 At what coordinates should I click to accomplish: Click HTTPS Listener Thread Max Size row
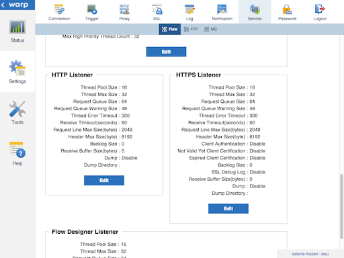pyautogui.click(x=232, y=95)
